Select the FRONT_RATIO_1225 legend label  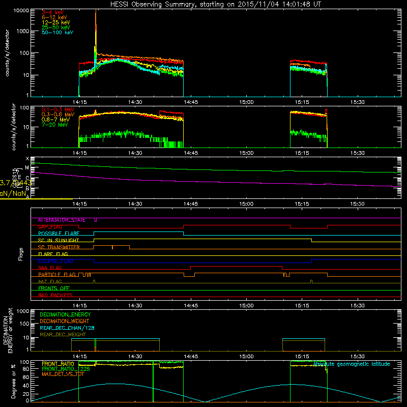tap(66, 369)
